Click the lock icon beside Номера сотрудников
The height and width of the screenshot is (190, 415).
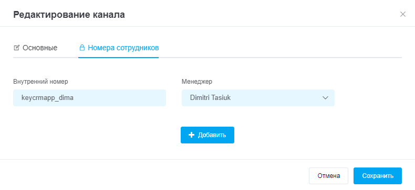[x=82, y=48]
